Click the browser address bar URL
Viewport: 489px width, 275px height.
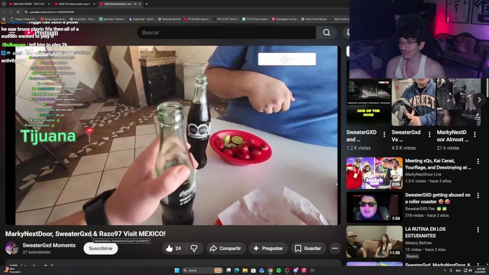pyautogui.click(x=52, y=12)
